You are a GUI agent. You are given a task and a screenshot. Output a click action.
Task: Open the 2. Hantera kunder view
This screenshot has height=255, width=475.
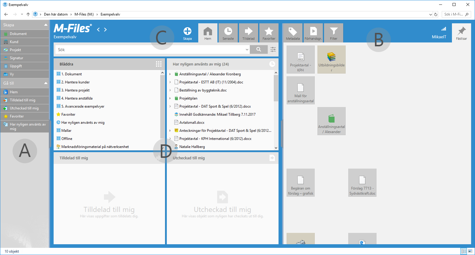tap(75, 82)
